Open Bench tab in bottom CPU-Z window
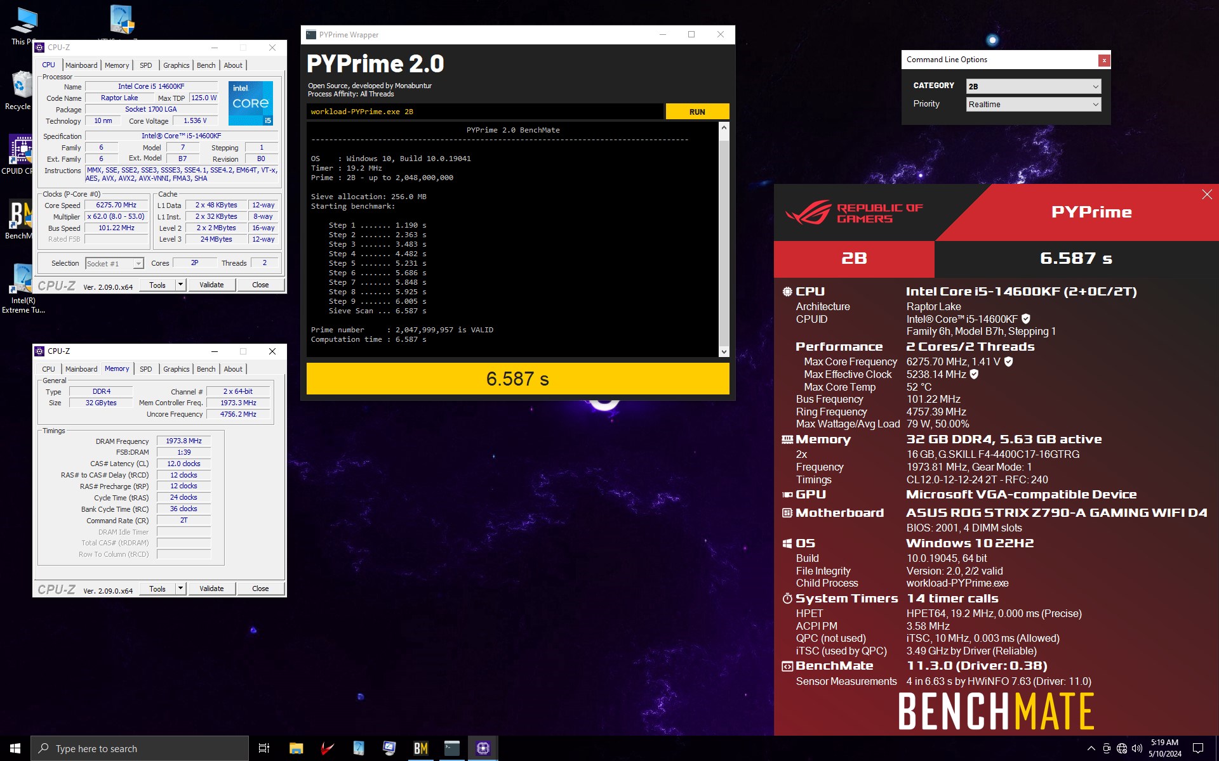 click(206, 369)
